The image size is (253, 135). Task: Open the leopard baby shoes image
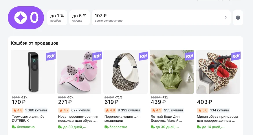point(218,72)
